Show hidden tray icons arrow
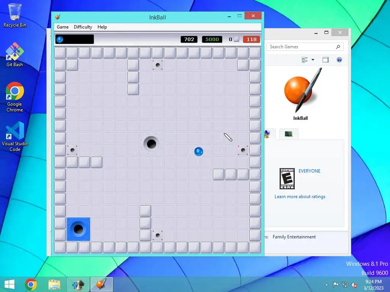 click(326, 285)
